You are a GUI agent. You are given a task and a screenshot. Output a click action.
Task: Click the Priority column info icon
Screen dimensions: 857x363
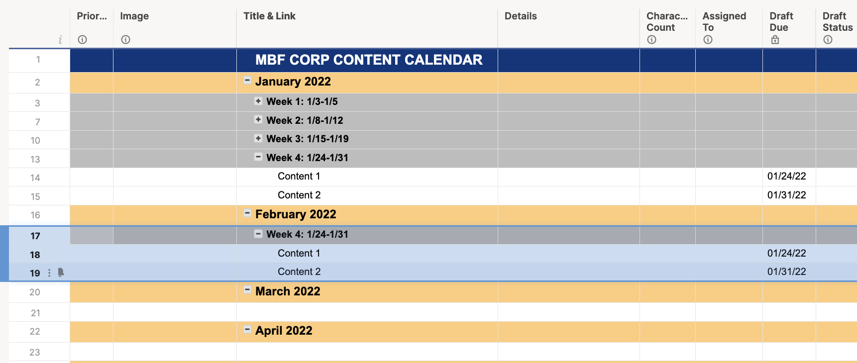(x=82, y=39)
